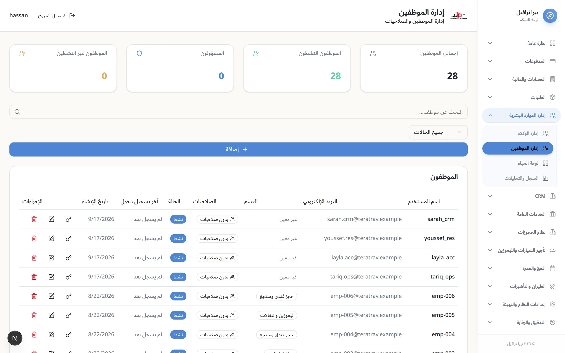The width and height of the screenshot is (565, 353).
Task: Open the جميع الحالات status filter dropdown
Action: click(438, 132)
